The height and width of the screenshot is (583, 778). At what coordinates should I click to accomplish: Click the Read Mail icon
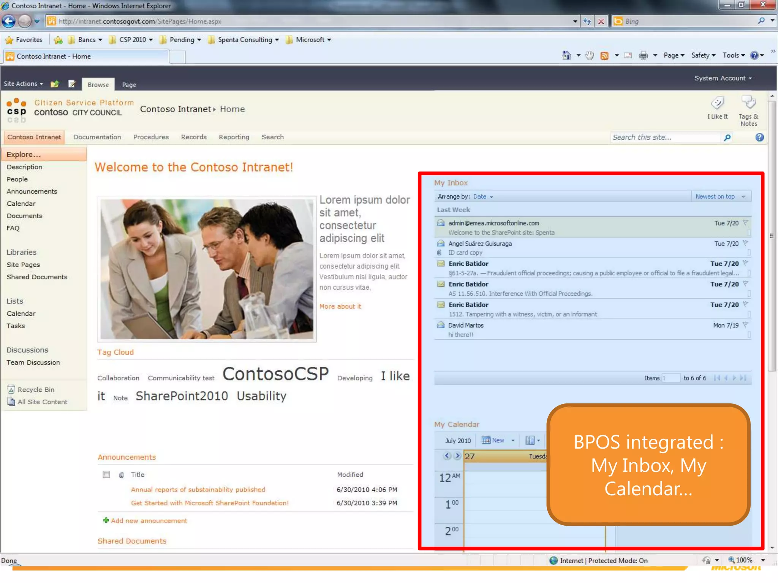pos(628,56)
